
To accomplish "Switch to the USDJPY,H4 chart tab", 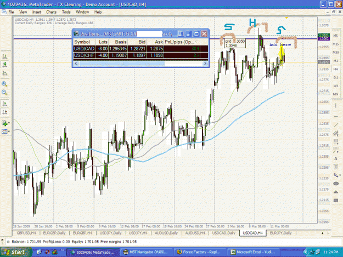I will (x=138, y=233).
